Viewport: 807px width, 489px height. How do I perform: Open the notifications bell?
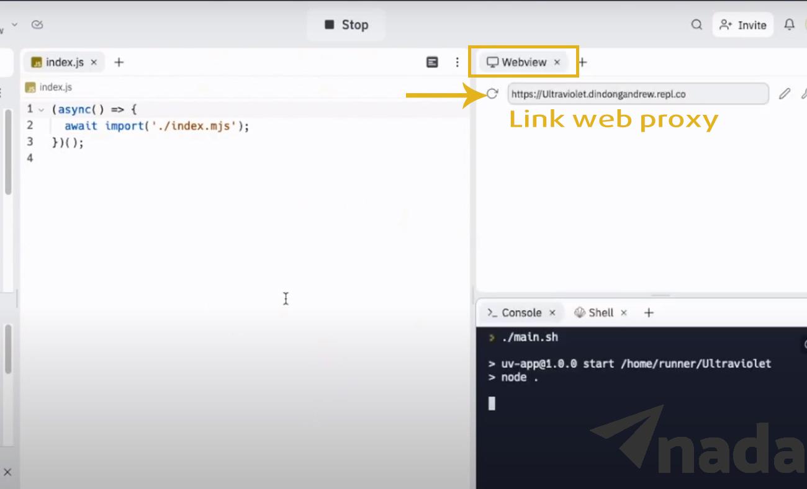tap(789, 25)
